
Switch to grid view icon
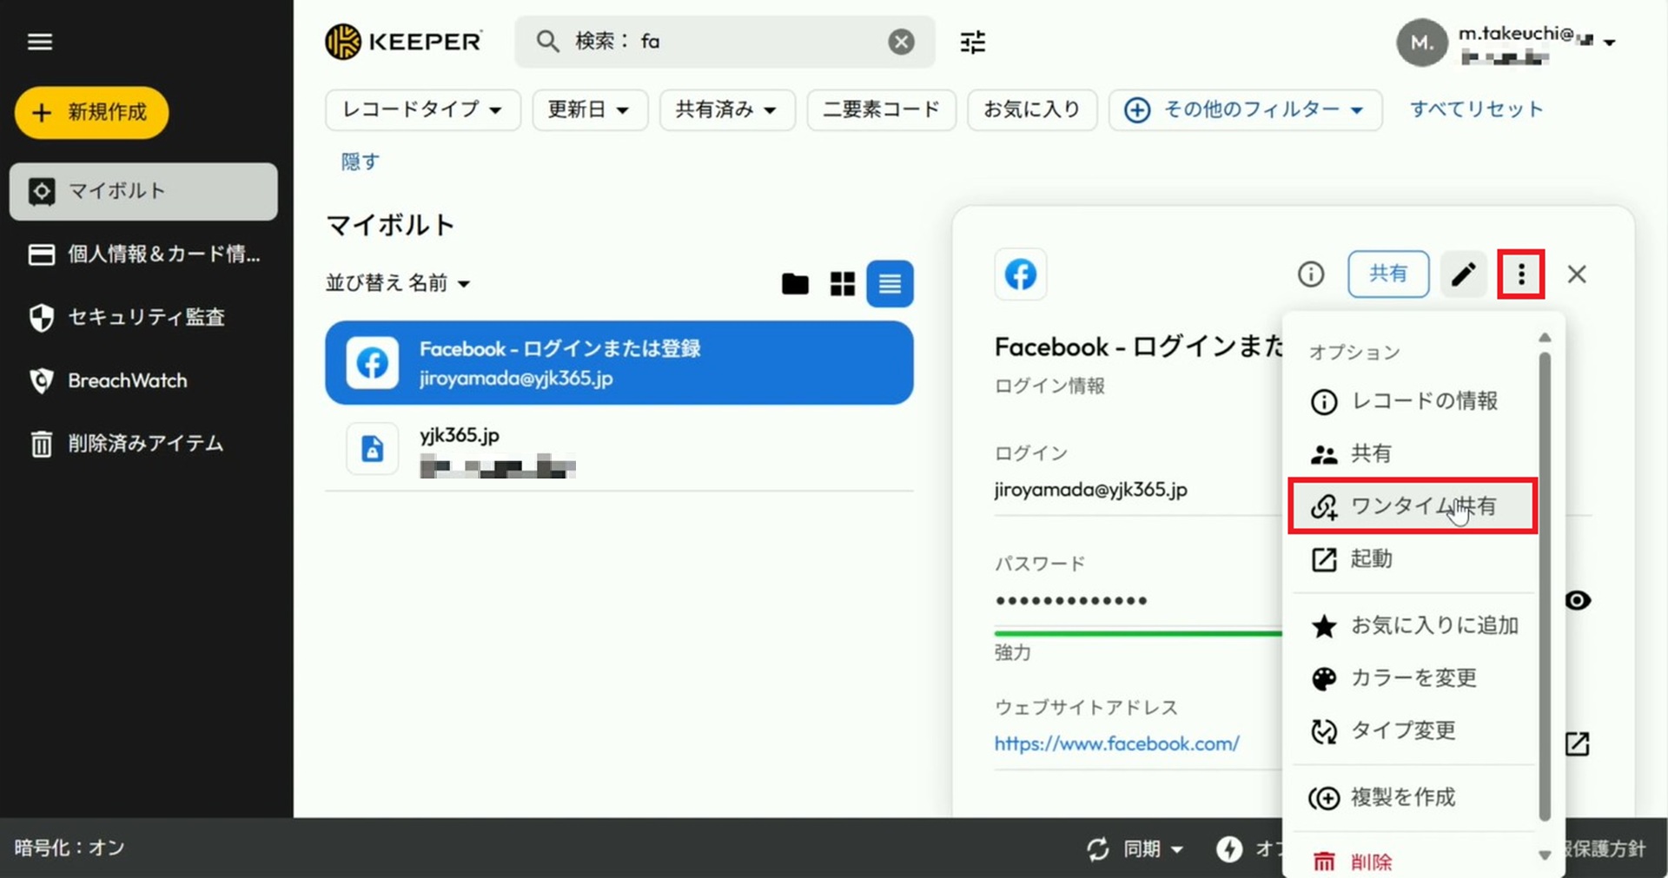[842, 284]
